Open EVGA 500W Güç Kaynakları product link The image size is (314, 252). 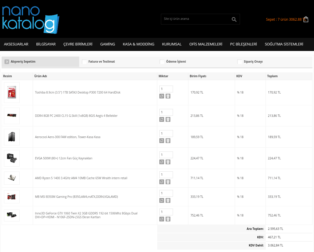point(64,158)
